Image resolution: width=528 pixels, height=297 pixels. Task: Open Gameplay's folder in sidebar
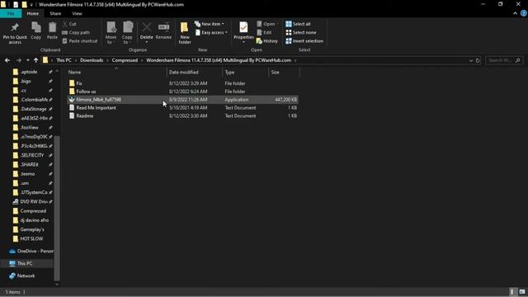point(32,229)
